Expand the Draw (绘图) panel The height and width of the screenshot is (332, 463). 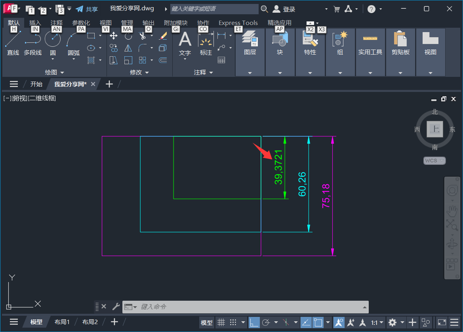tap(54, 73)
